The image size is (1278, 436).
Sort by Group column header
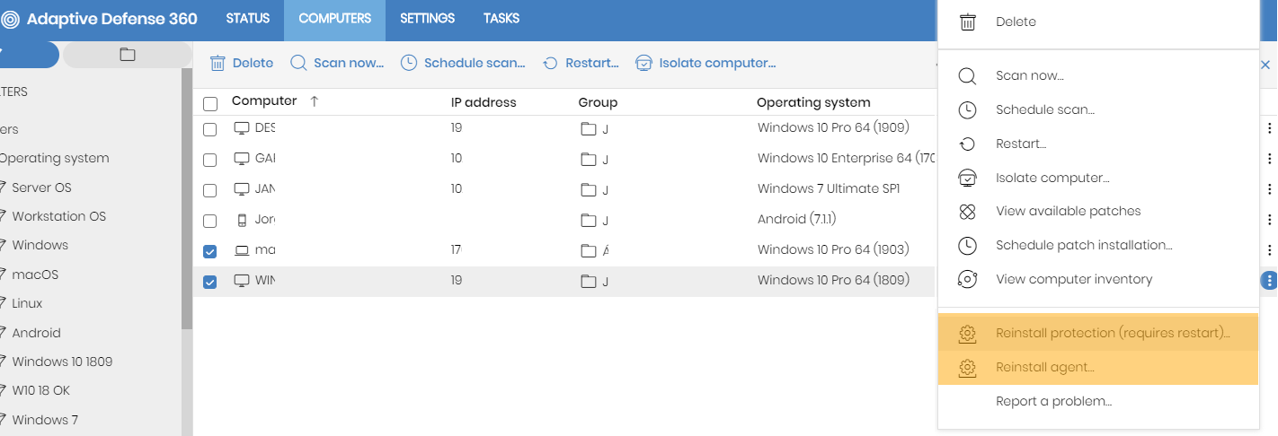click(x=598, y=102)
